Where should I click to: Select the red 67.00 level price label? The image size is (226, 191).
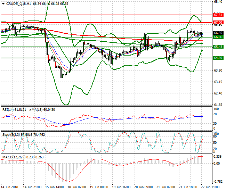pyautogui.click(x=218, y=22)
